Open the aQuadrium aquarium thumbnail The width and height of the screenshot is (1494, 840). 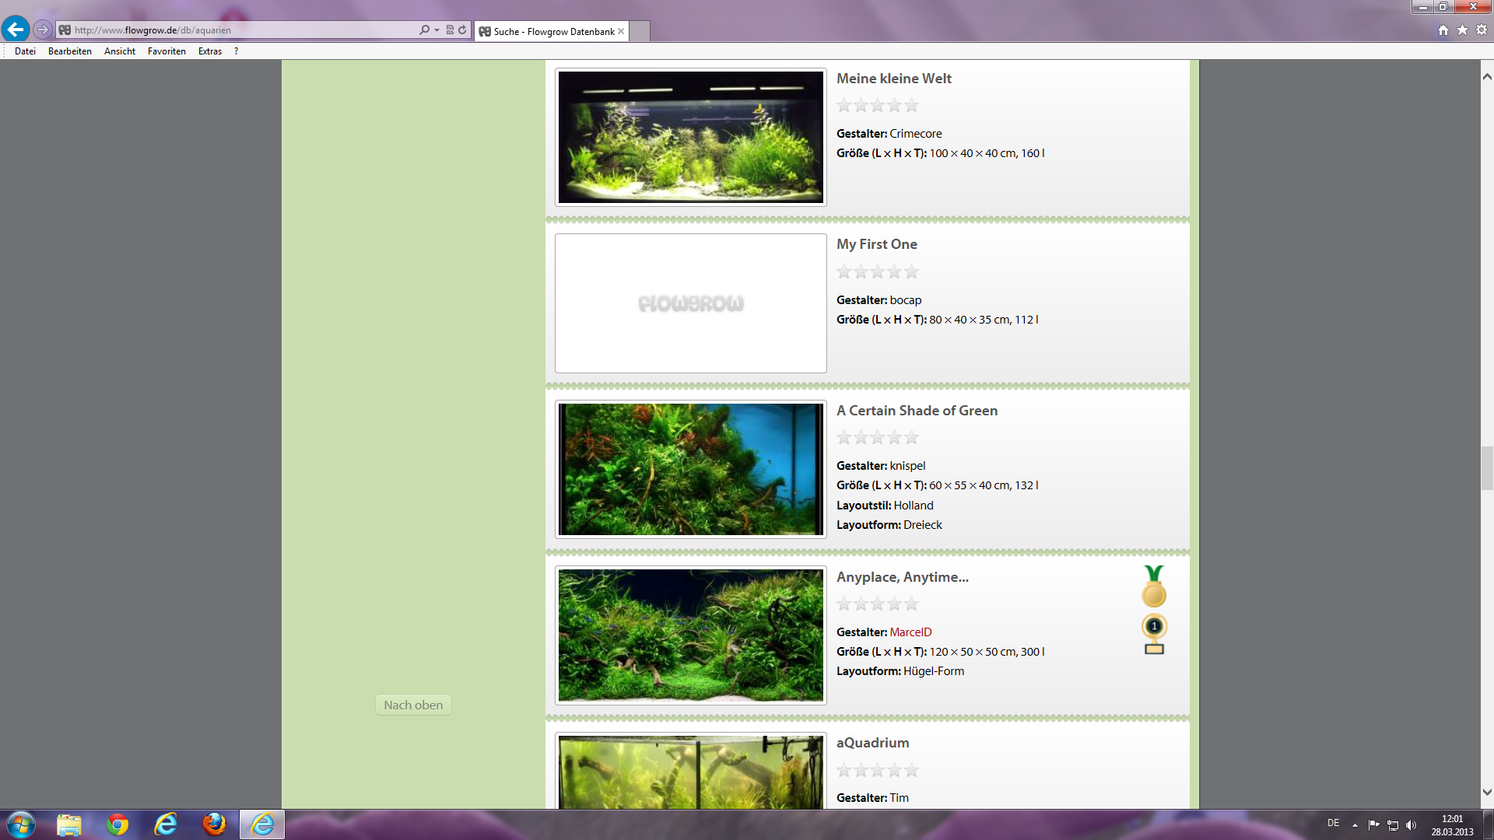[691, 771]
